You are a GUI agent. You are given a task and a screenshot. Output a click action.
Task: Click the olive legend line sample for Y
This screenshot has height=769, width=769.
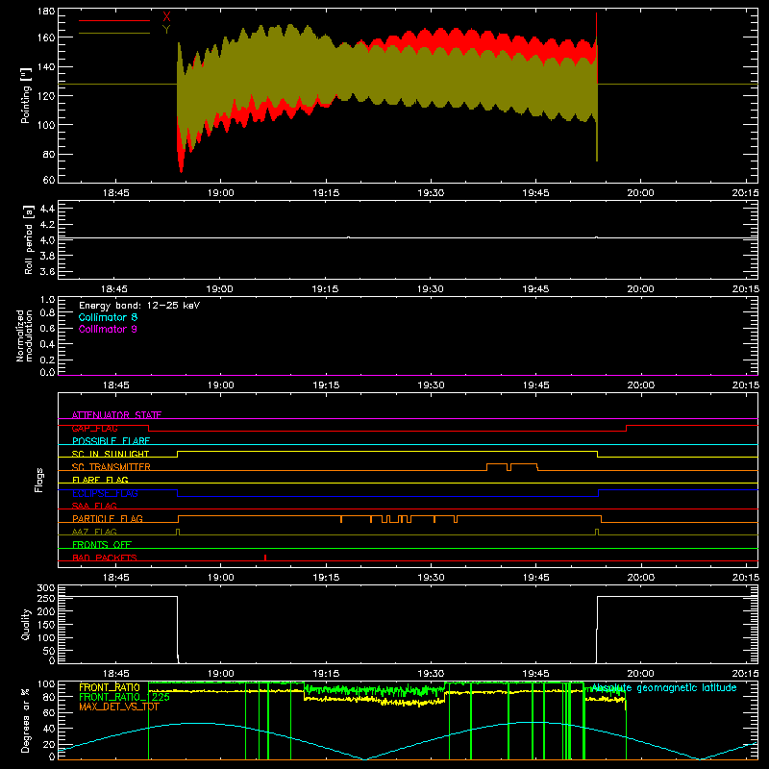pos(114,33)
